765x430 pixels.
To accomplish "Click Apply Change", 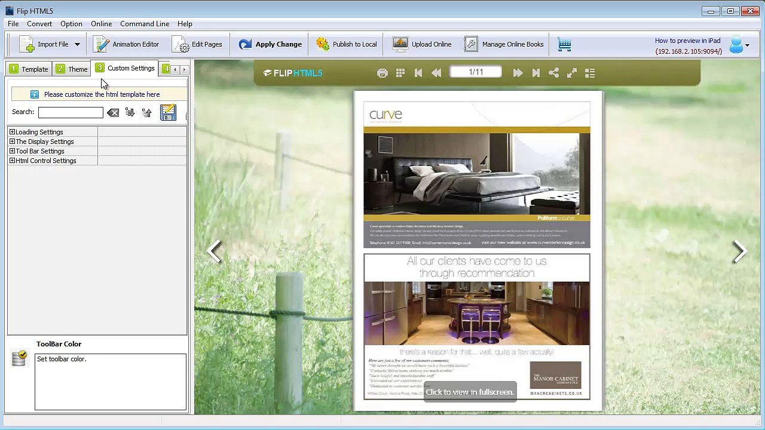I will [270, 44].
